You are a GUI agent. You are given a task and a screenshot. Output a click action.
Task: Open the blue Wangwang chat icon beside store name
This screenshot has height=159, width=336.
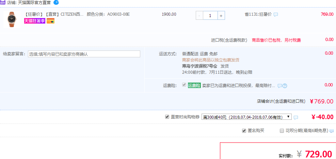[x=56, y=3]
